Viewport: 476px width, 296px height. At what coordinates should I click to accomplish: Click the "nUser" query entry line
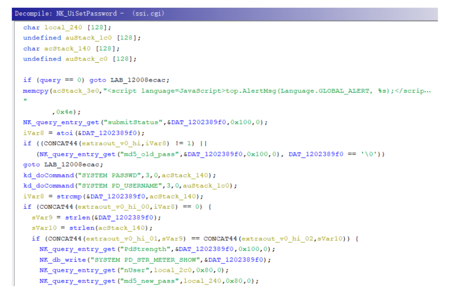click(134, 271)
